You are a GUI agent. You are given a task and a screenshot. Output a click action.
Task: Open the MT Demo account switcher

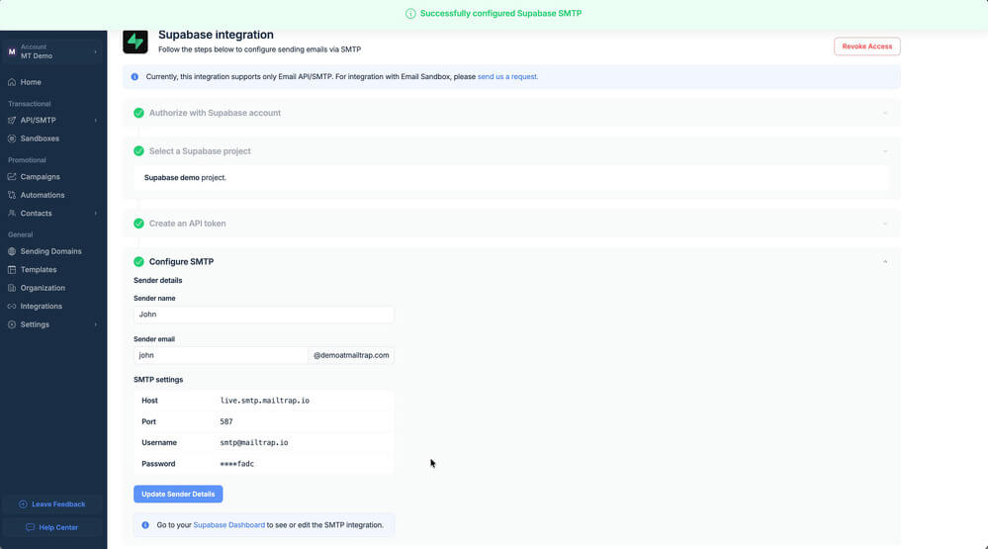pyautogui.click(x=53, y=51)
